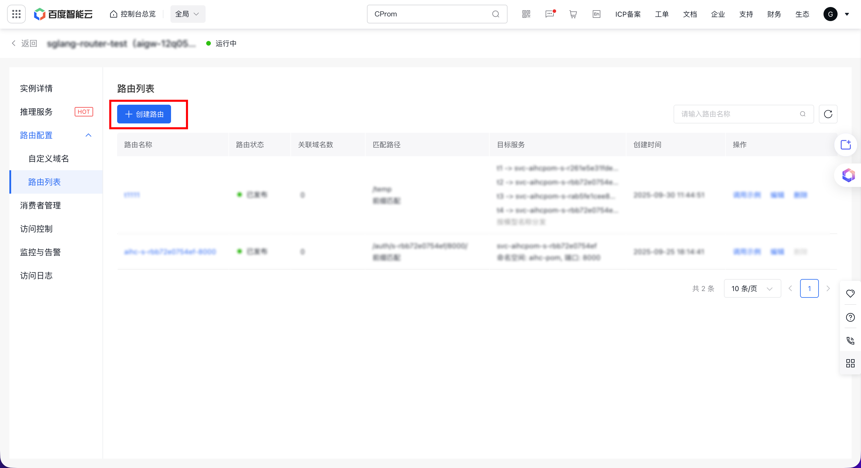The image size is (861, 468).
Task: Open the phone support icon
Action: coord(850,340)
